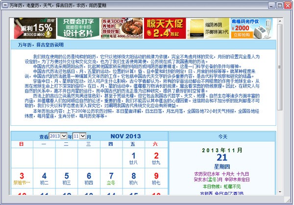
Task: Click the 日 Sunday column header
Action: pos(22,144)
